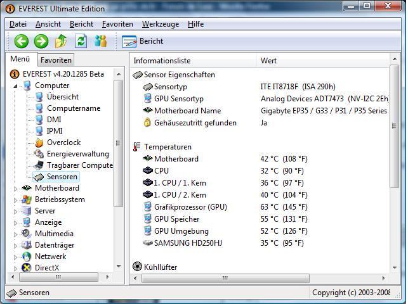Viewport: 408px width, 304px height.
Task: Click the Motherboard Name board icon
Action: (x=148, y=110)
